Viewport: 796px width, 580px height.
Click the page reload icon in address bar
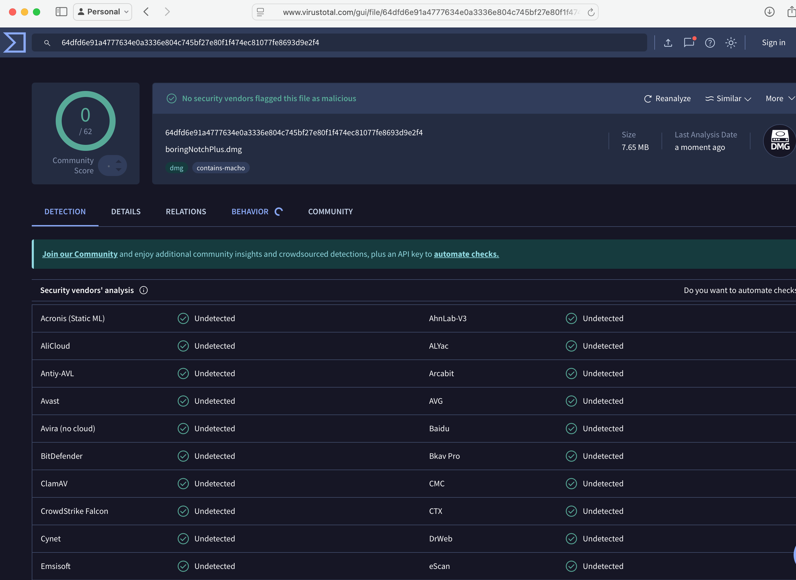tap(591, 12)
